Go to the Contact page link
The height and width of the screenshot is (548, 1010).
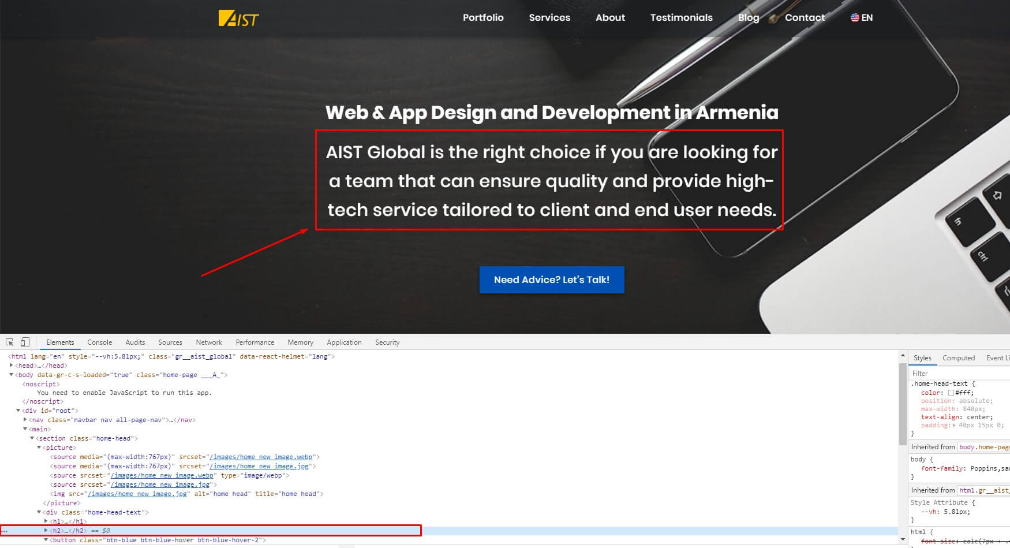tap(805, 17)
